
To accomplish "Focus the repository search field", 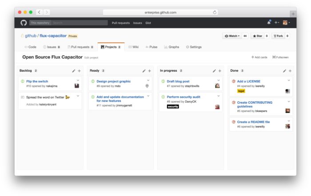I will coord(80,23).
